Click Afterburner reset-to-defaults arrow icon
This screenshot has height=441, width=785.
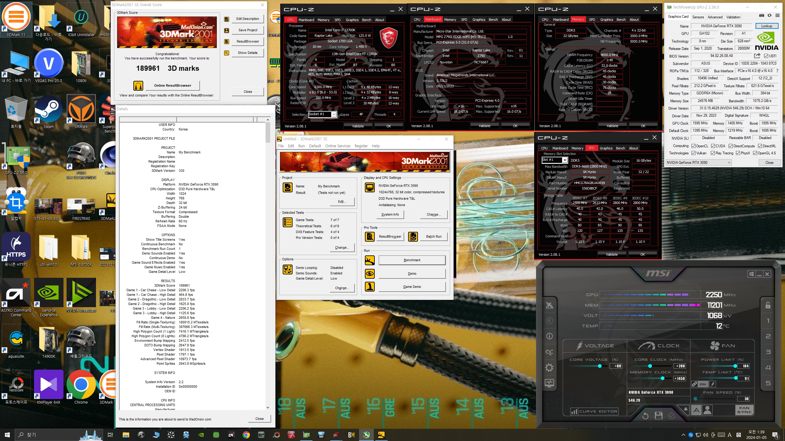click(x=645, y=416)
